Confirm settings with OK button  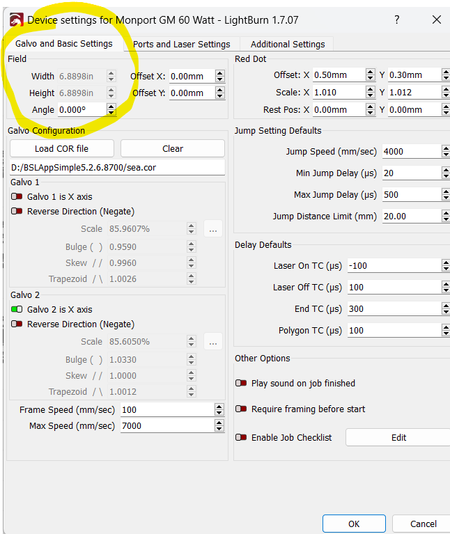[354, 524]
